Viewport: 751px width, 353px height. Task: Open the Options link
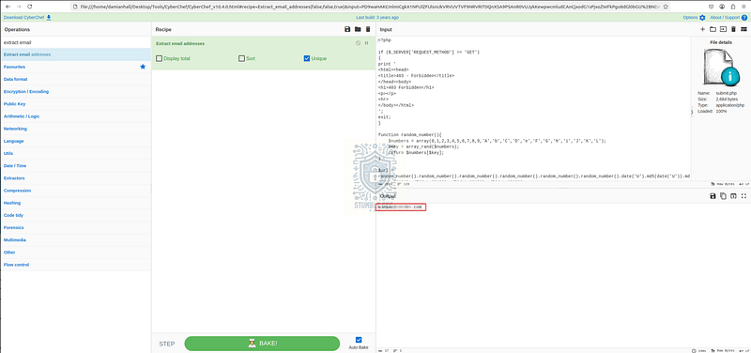[690, 18]
